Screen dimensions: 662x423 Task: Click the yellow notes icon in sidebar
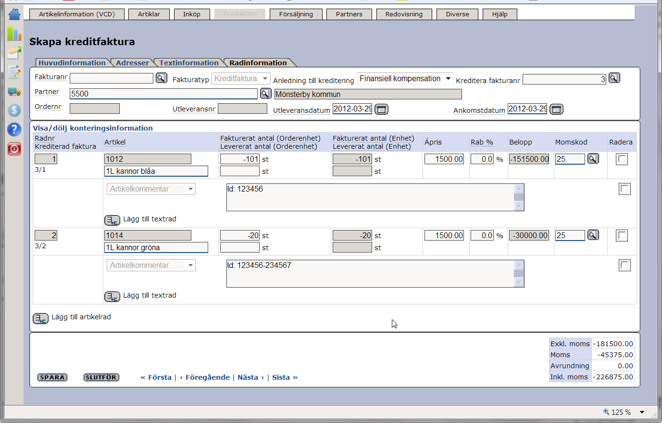[14, 52]
